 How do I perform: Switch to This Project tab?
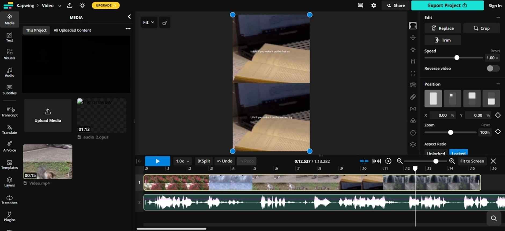tap(36, 30)
